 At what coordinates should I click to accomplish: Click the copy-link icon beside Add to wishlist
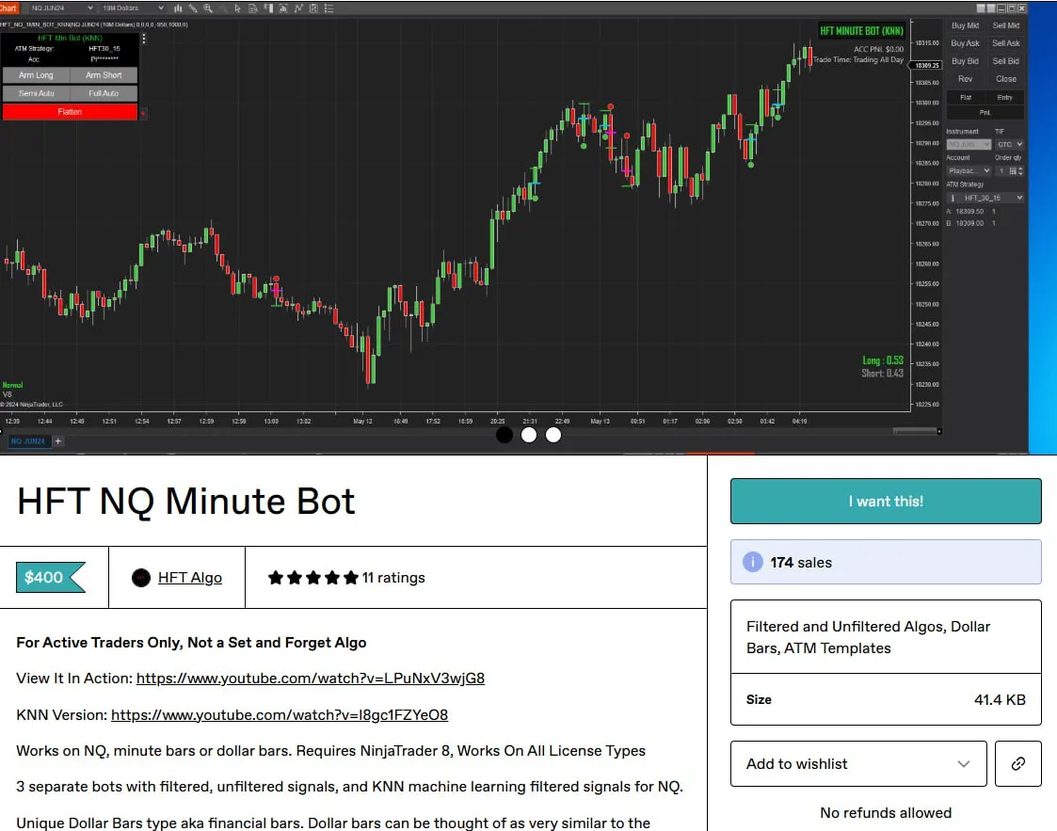tap(1017, 763)
